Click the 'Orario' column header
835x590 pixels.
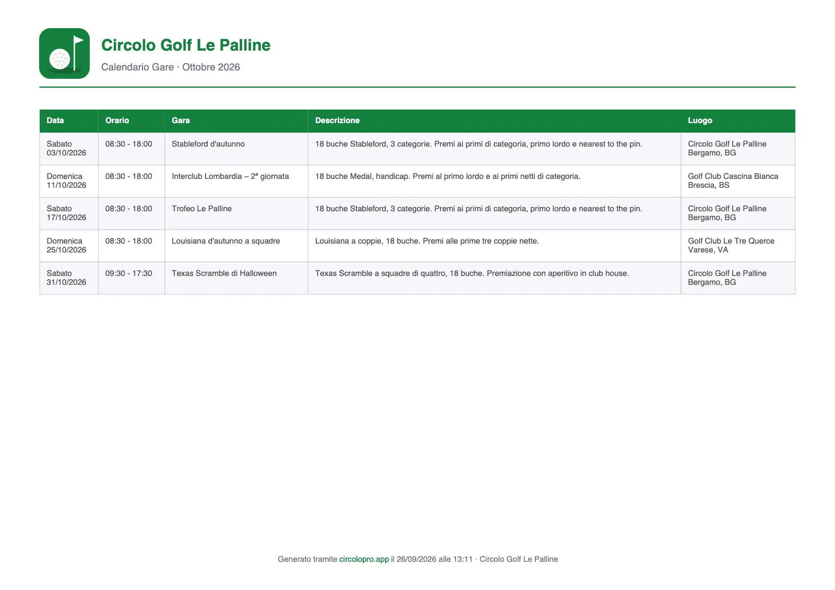[x=132, y=121]
